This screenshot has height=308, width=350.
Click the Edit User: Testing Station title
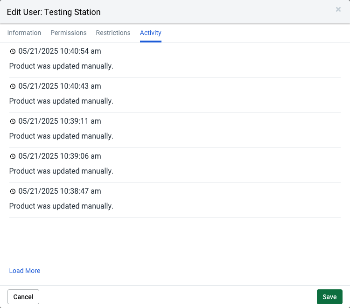click(x=54, y=12)
